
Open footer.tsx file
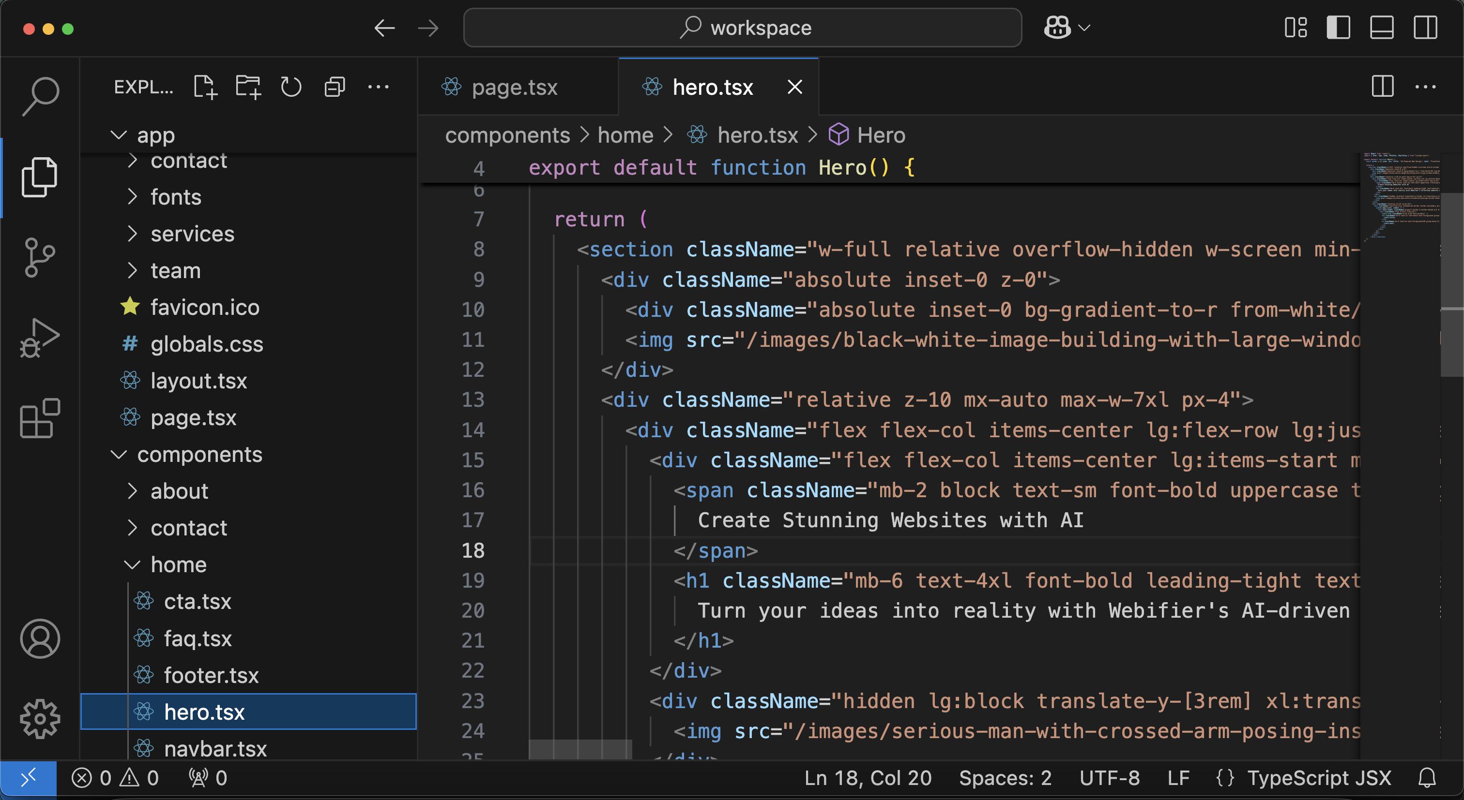[x=248, y=675]
